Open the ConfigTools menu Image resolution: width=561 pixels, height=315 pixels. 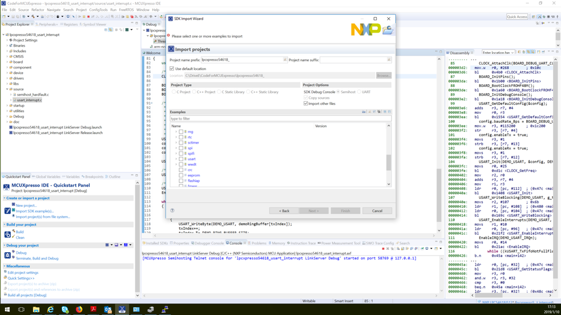click(98, 10)
